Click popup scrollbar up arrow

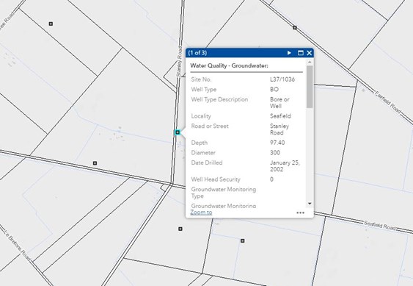310,62
